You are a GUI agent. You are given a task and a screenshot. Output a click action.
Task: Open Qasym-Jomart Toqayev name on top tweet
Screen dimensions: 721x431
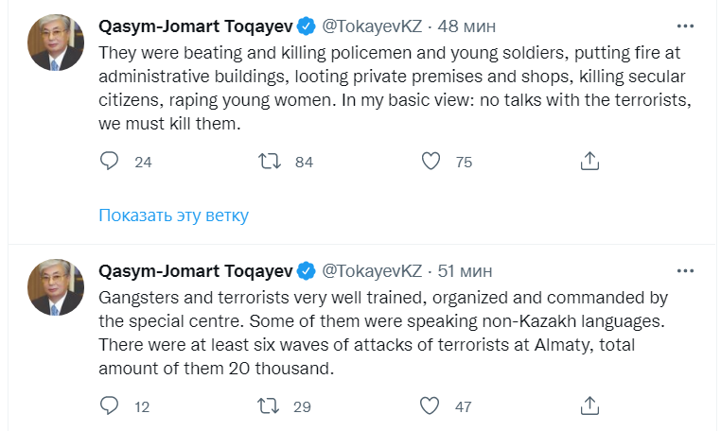(x=195, y=26)
